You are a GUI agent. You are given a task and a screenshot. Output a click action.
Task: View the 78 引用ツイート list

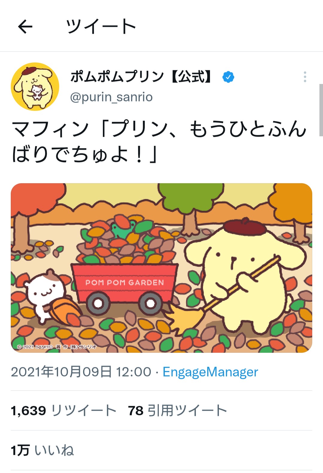coord(178,411)
